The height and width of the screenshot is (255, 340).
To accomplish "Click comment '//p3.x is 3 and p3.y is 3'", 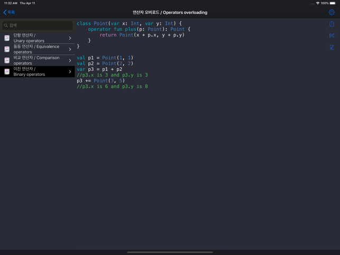I will pyautogui.click(x=112, y=75).
